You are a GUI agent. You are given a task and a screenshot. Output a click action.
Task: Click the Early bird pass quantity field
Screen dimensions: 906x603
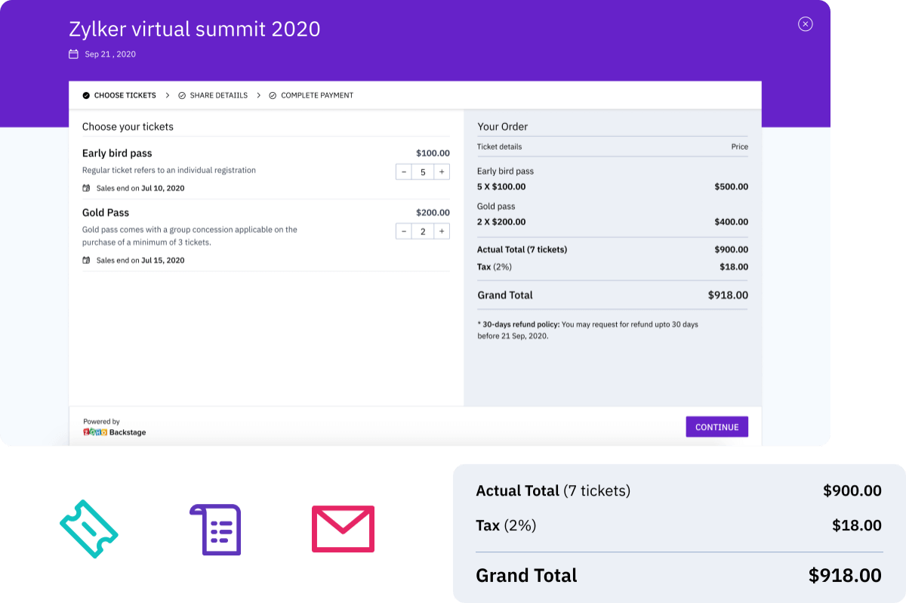point(423,172)
